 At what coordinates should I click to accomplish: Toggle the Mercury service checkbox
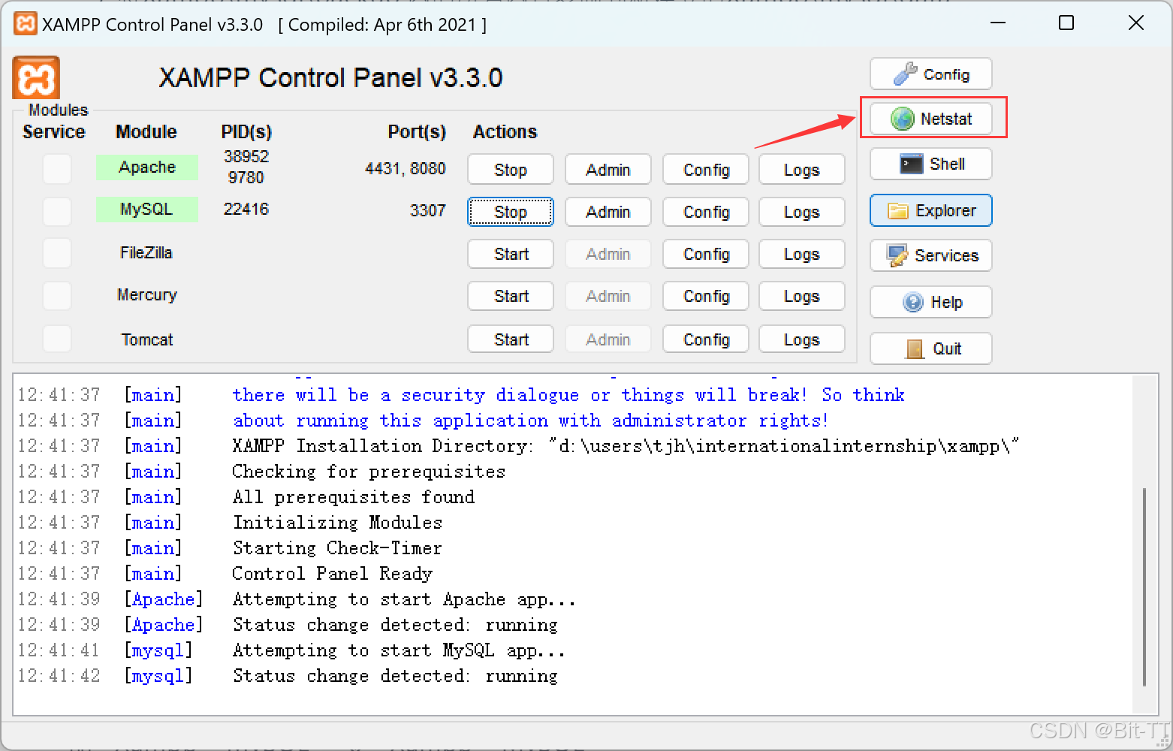[x=57, y=295]
